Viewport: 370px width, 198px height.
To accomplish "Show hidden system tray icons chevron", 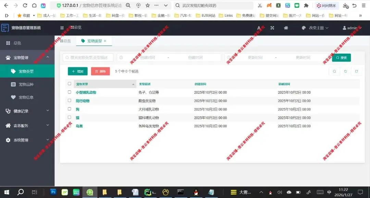I will [261, 192].
